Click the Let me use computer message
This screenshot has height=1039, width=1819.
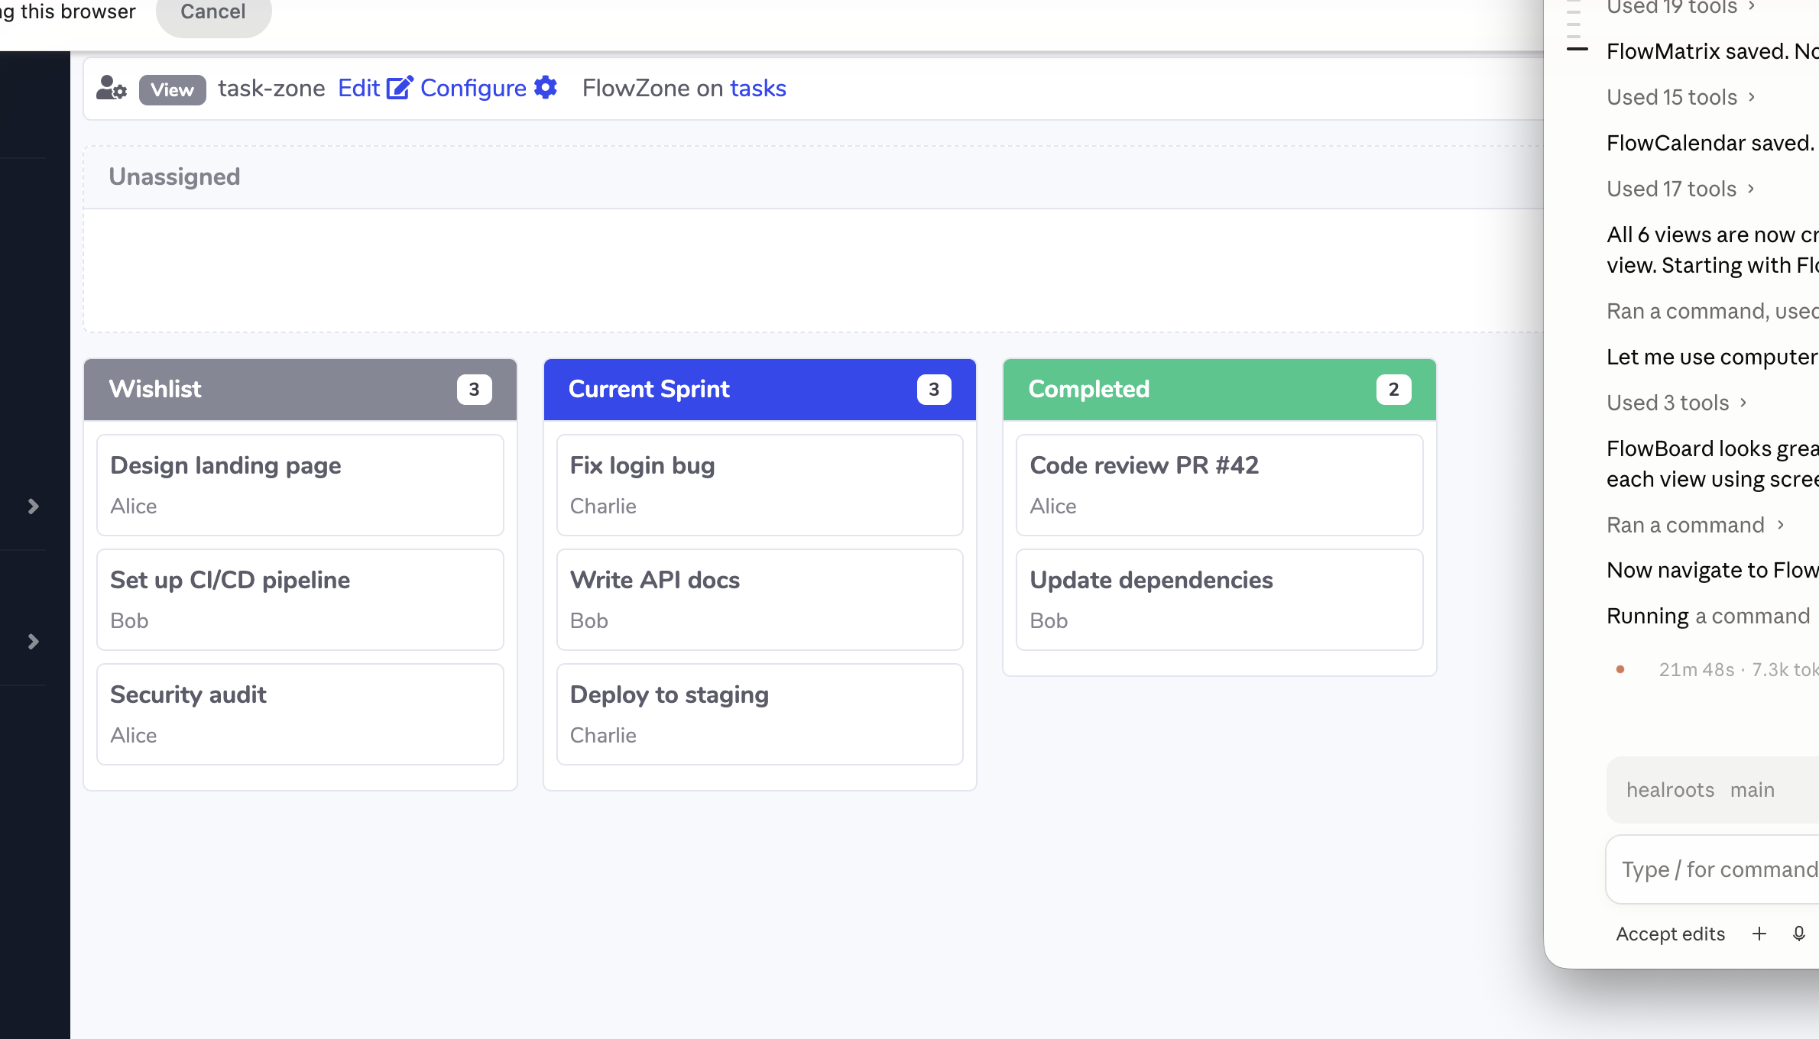point(1713,357)
